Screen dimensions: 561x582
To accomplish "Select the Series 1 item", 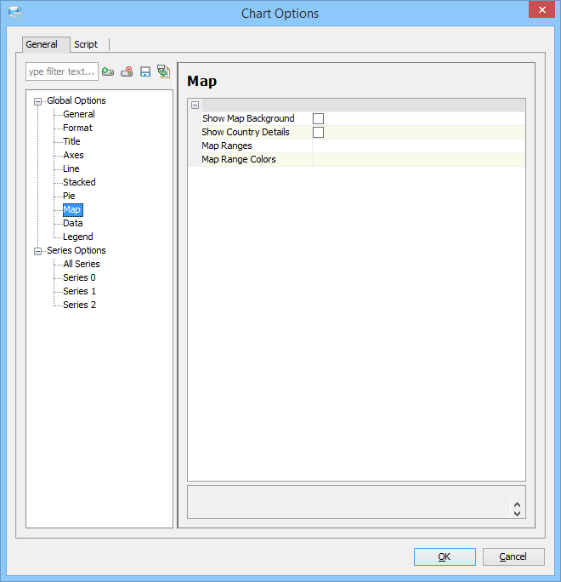I will [x=79, y=291].
